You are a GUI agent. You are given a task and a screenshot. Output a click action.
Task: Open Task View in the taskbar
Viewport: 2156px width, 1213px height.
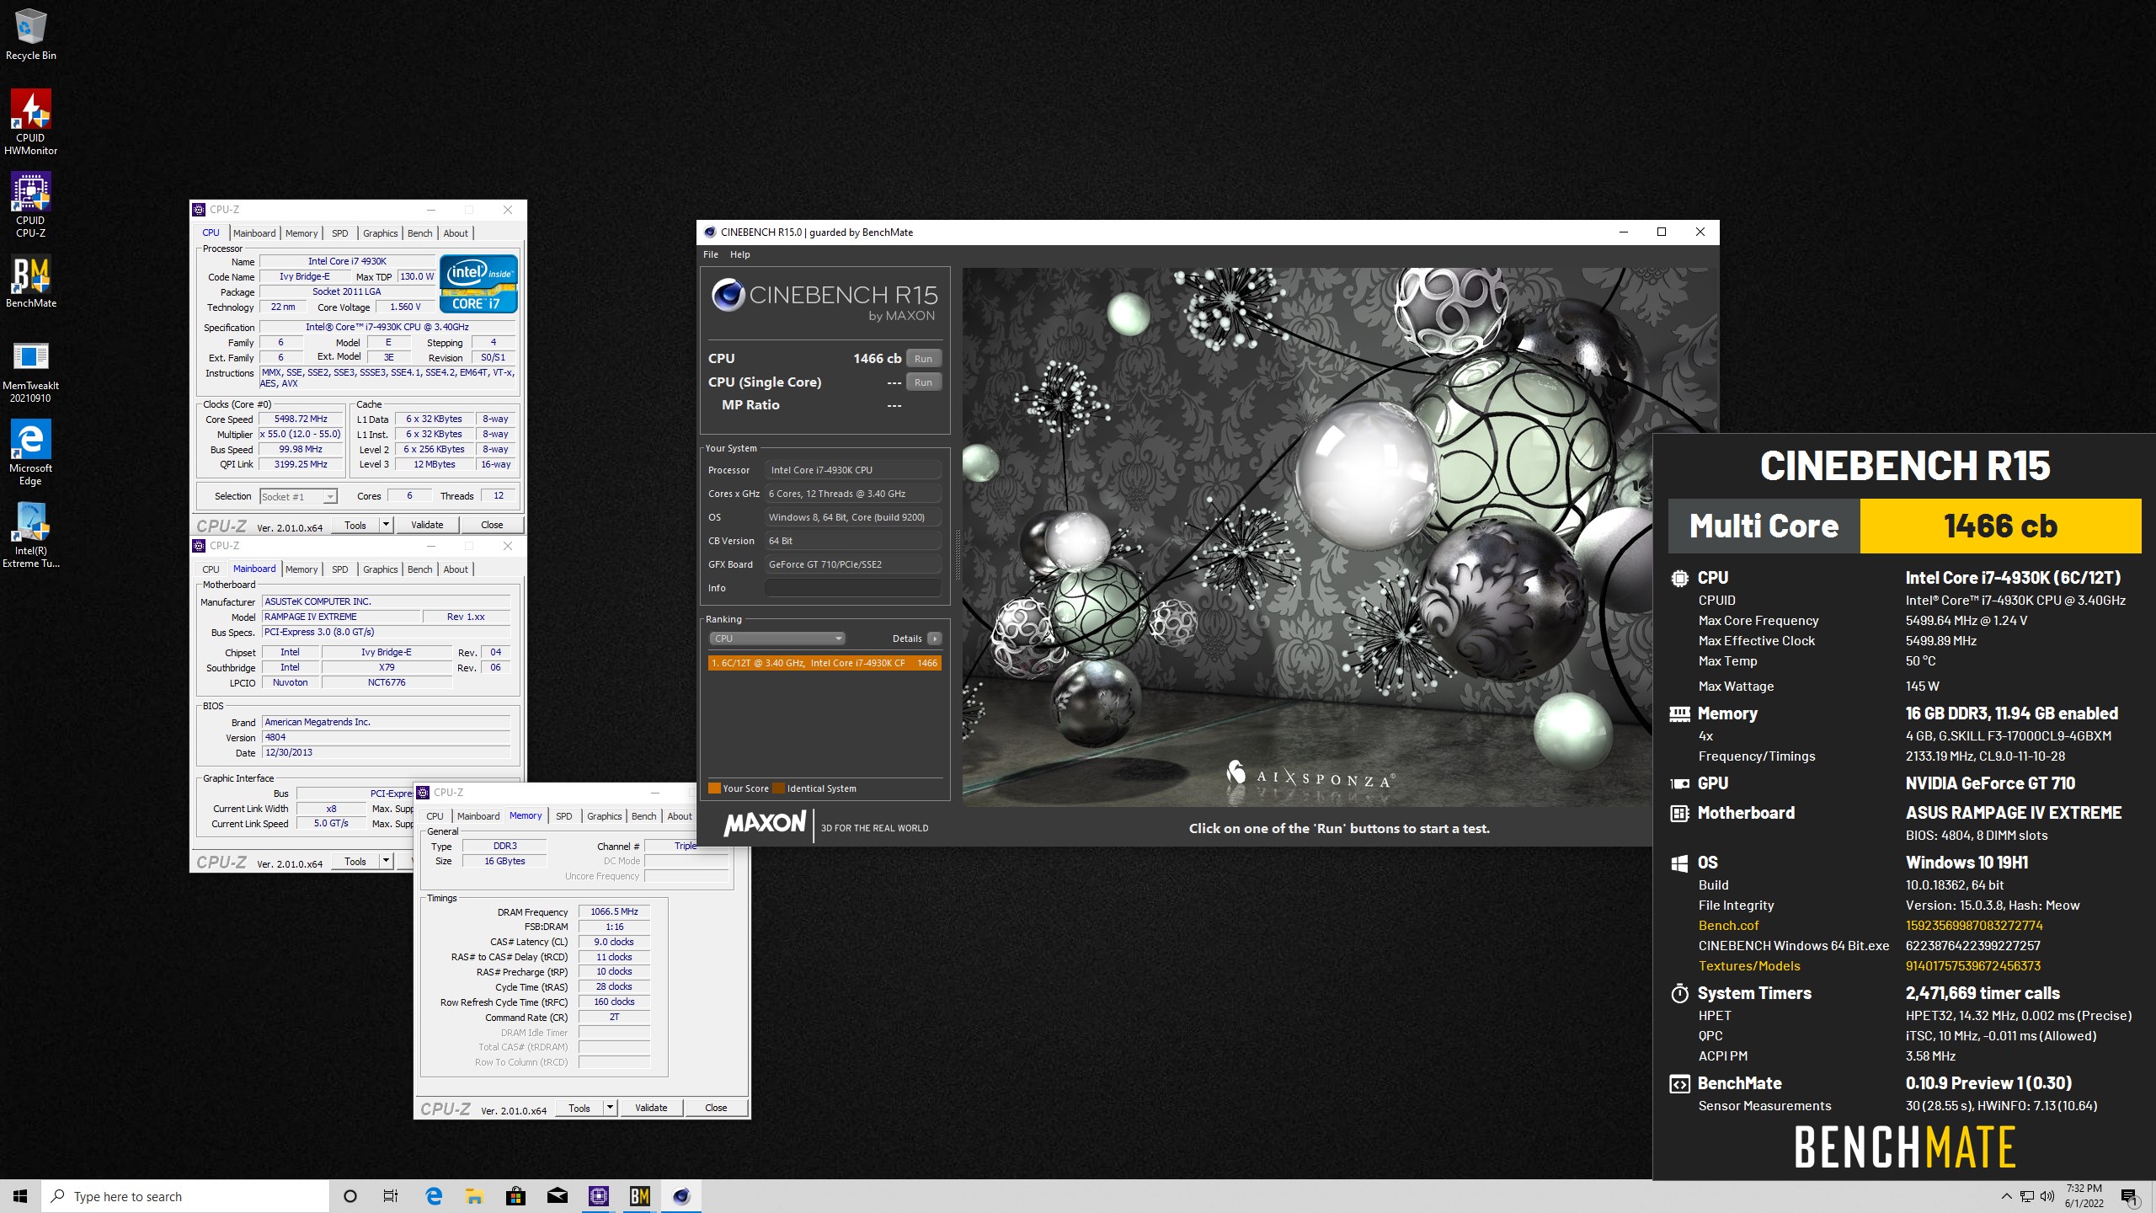[x=391, y=1196]
